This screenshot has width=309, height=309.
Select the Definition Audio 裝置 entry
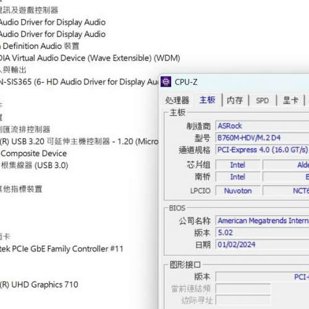[x=40, y=46]
